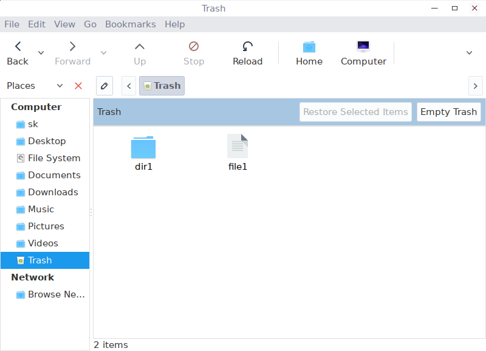Expand the Back history dropdown arrow
Image resolution: width=486 pixels, height=351 pixels.
[x=41, y=53]
